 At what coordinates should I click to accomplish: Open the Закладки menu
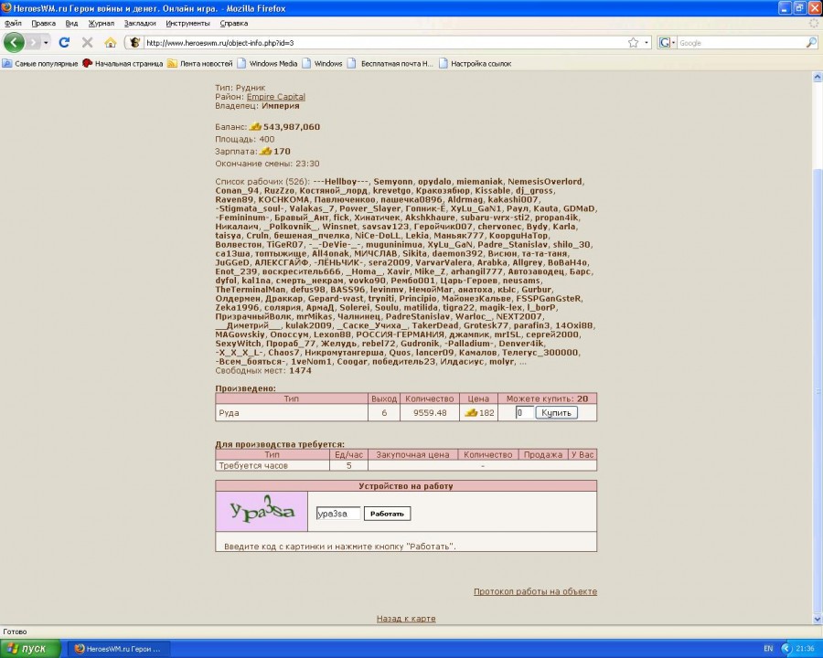click(x=139, y=23)
